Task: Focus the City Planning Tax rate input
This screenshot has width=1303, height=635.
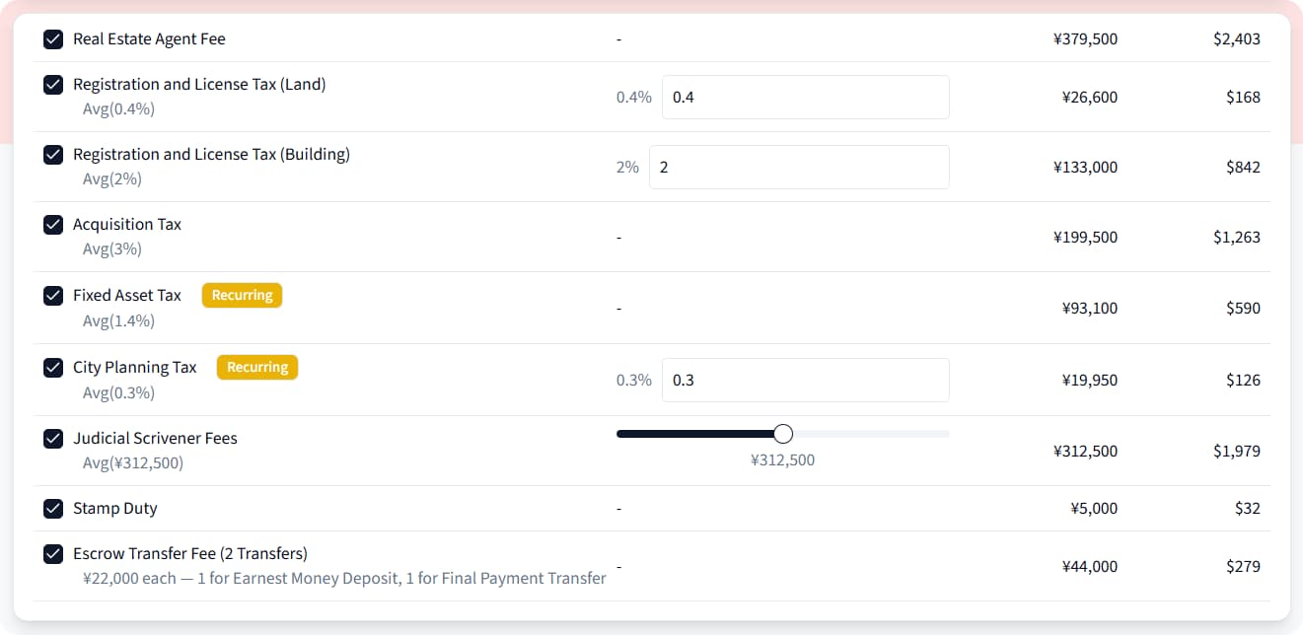Action: 805,381
